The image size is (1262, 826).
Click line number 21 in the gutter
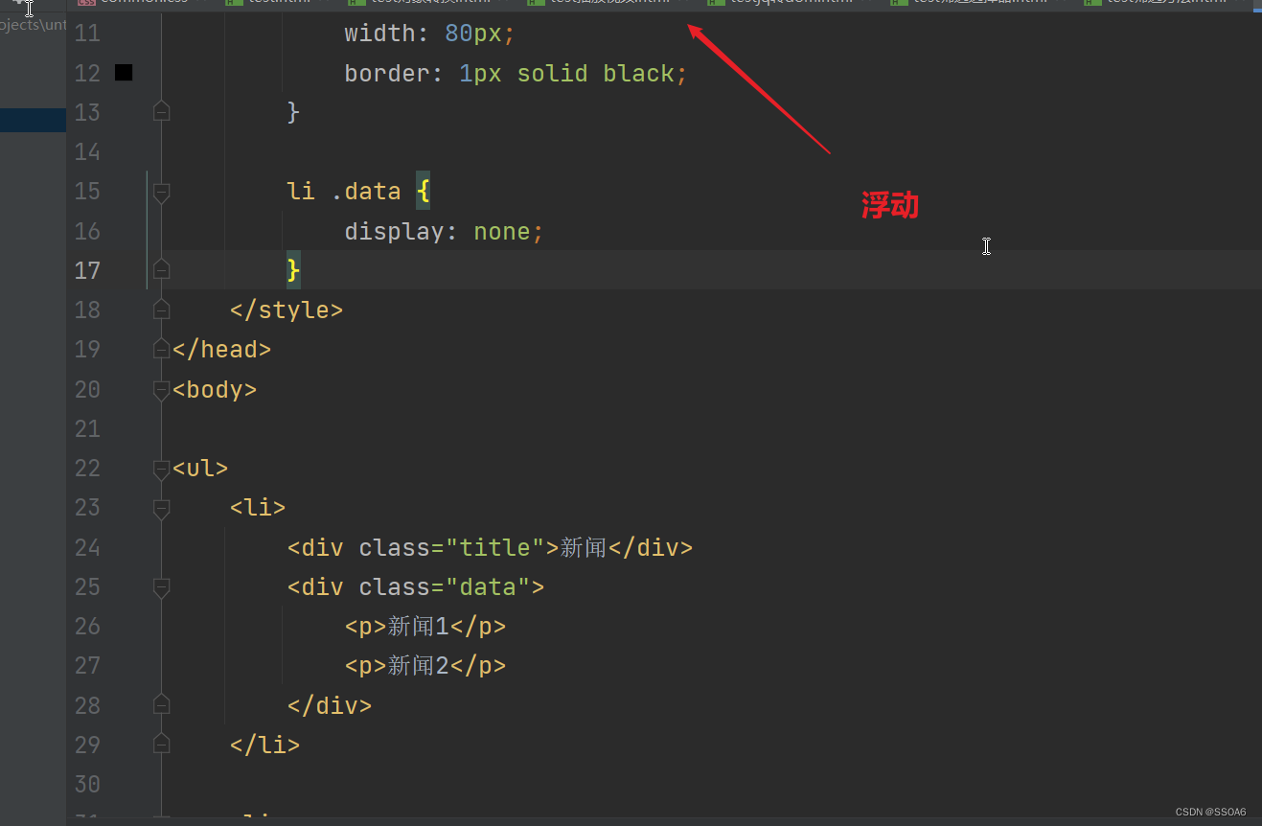87,428
